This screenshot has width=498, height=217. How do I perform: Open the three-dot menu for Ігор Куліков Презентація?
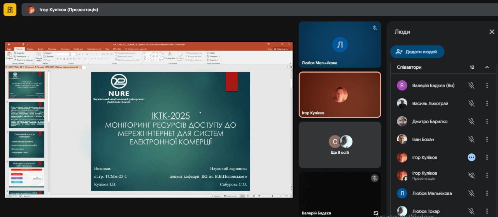tap(487, 175)
